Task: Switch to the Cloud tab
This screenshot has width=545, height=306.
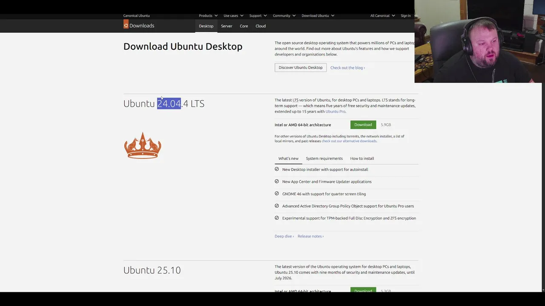Action: [x=261, y=26]
